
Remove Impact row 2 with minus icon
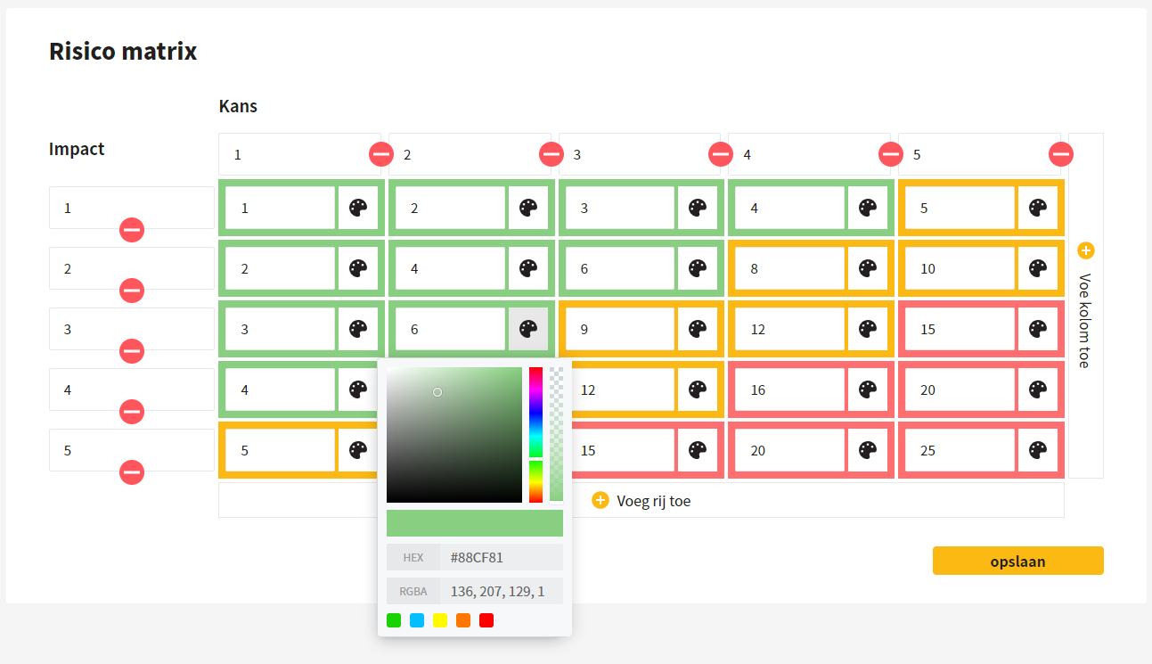click(132, 291)
